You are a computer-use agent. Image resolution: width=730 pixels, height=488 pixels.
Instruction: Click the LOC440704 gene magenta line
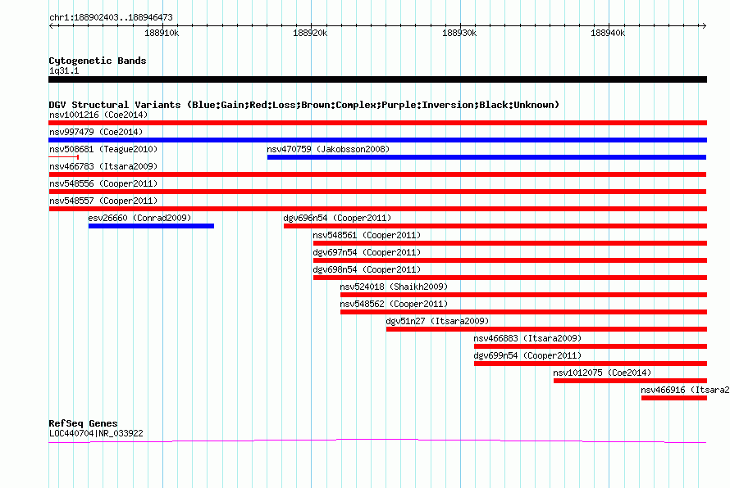pyautogui.click(x=377, y=441)
